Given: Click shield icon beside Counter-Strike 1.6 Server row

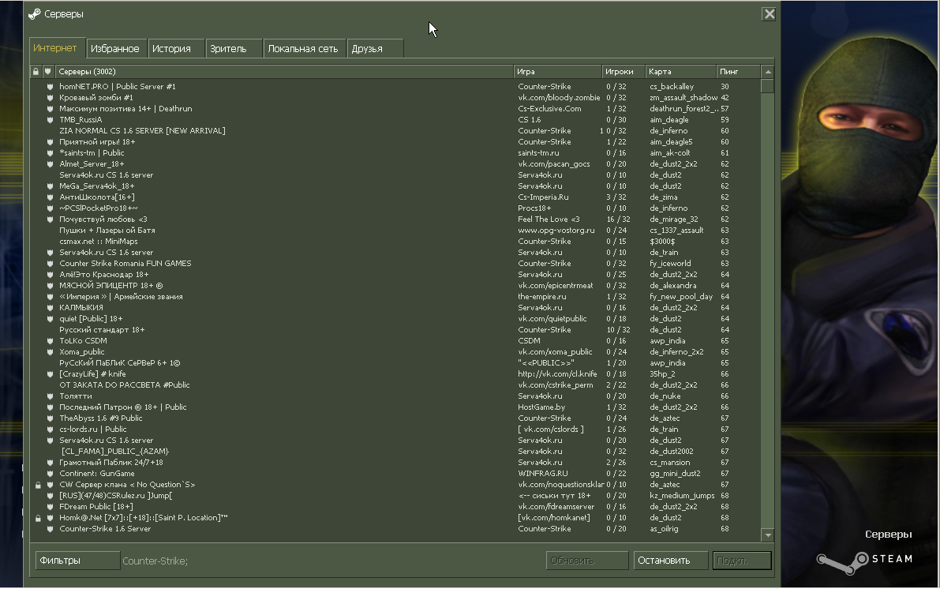Looking at the screenshot, I should coord(50,529).
